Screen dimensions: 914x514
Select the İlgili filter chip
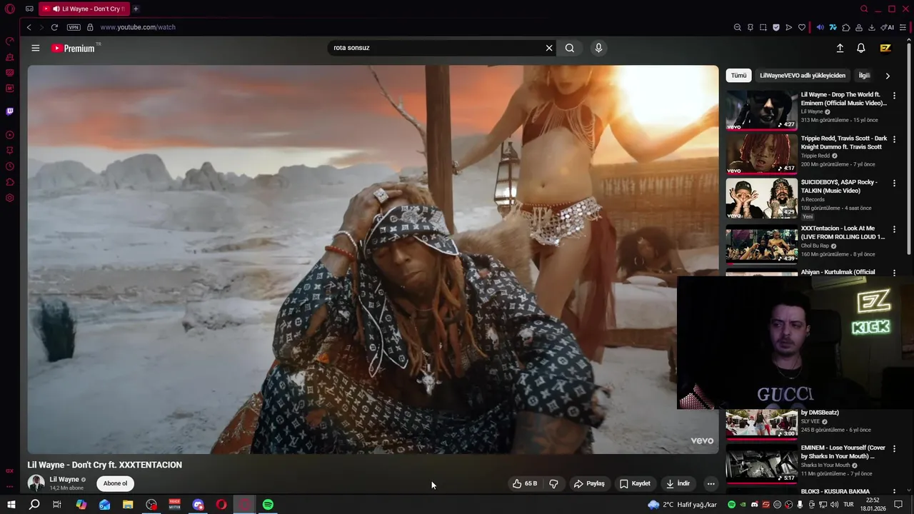pos(864,76)
